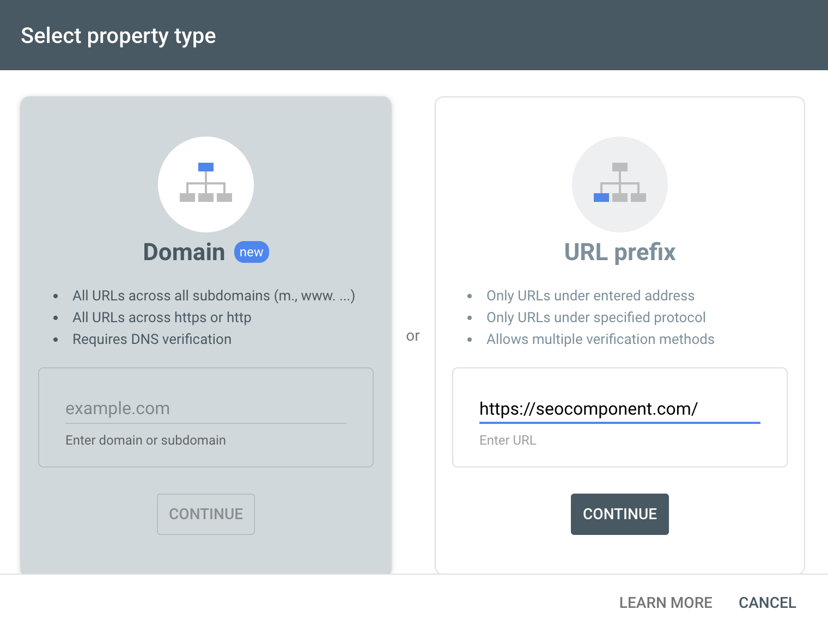Open the LEARN MORE link
The width and height of the screenshot is (828, 628).
[666, 603]
